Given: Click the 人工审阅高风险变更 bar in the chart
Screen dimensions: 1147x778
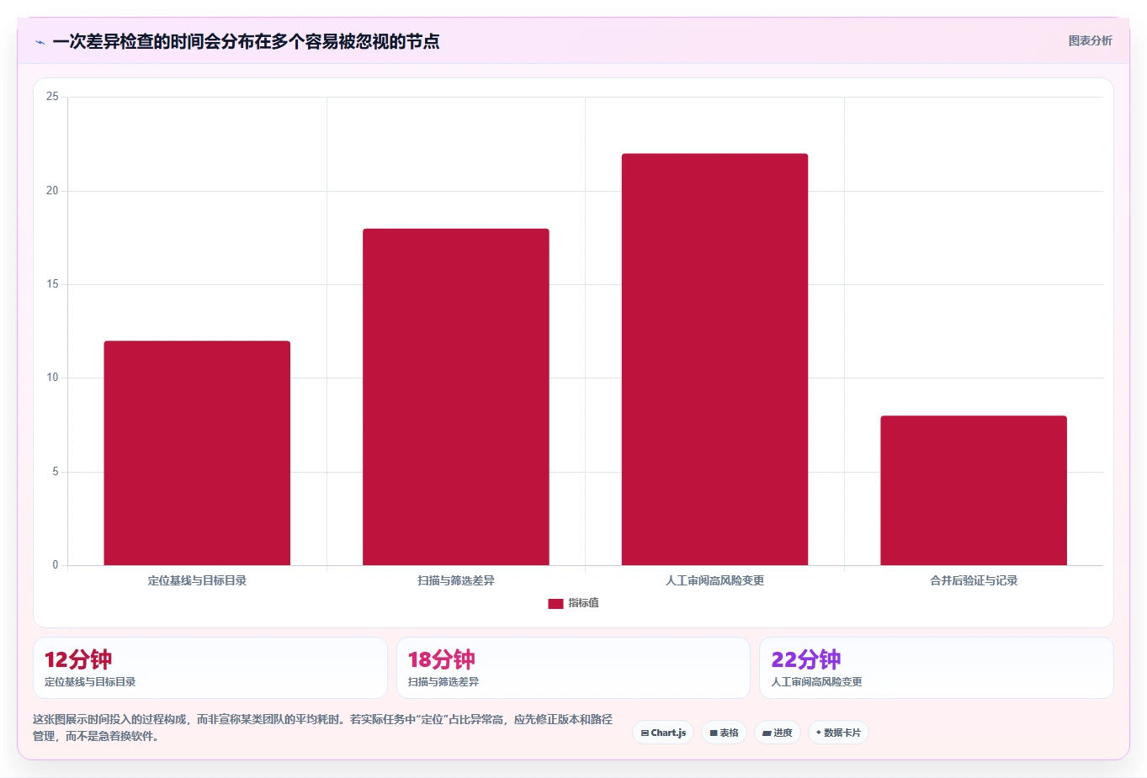Looking at the screenshot, I should point(714,359).
